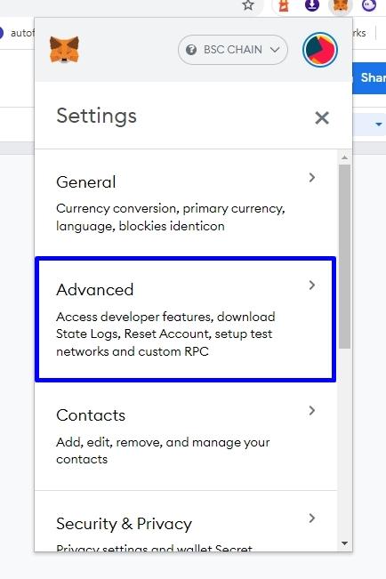Close the Settings panel
Viewport: 386px width, 579px height.
click(322, 117)
